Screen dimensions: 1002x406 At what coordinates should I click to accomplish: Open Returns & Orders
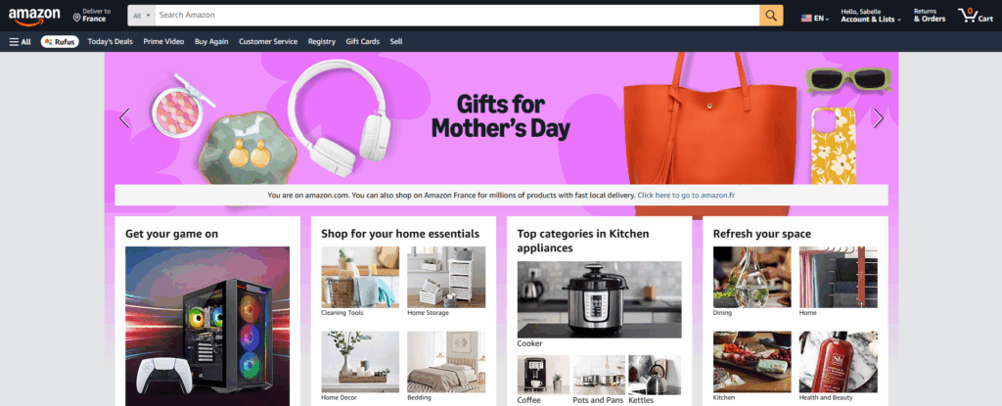930,16
